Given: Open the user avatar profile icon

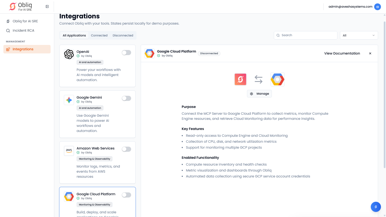Looking at the screenshot, I should (x=377, y=7).
